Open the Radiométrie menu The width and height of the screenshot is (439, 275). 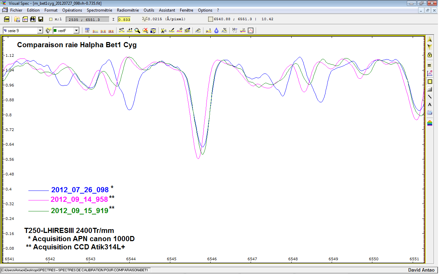[x=128, y=10]
